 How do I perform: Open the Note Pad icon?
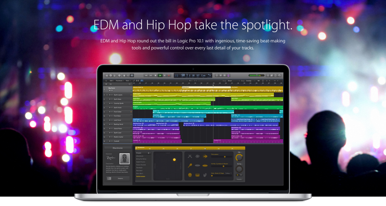(271, 75)
